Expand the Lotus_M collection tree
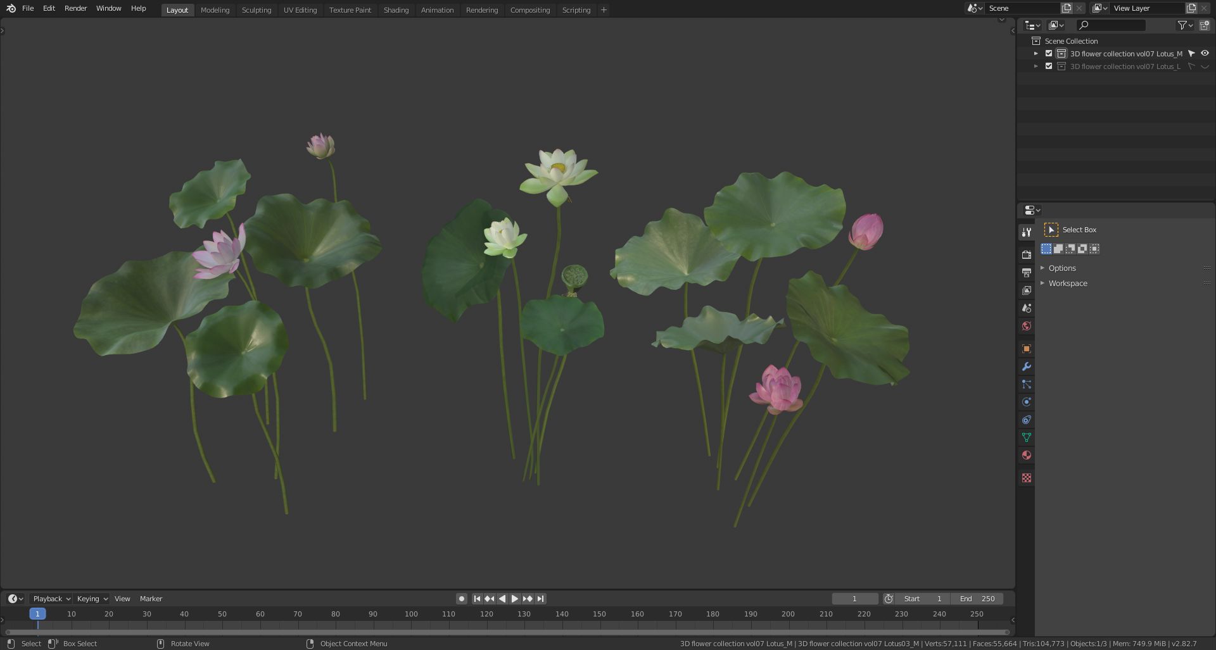The image size is (1216, 650). tap(1036, 54)
